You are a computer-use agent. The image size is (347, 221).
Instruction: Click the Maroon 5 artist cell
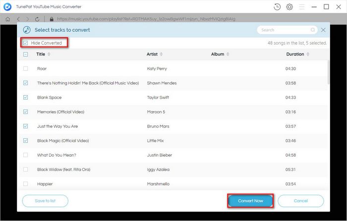coord(156,111)
